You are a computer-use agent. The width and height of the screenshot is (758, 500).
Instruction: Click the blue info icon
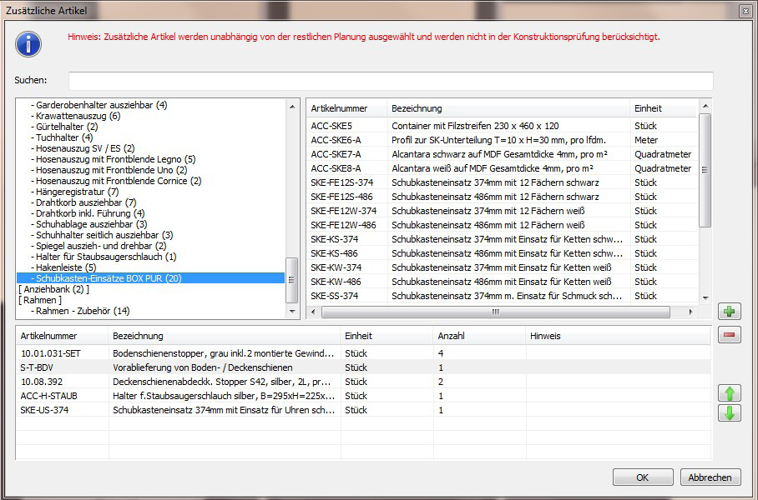click(x=28, y=43)
